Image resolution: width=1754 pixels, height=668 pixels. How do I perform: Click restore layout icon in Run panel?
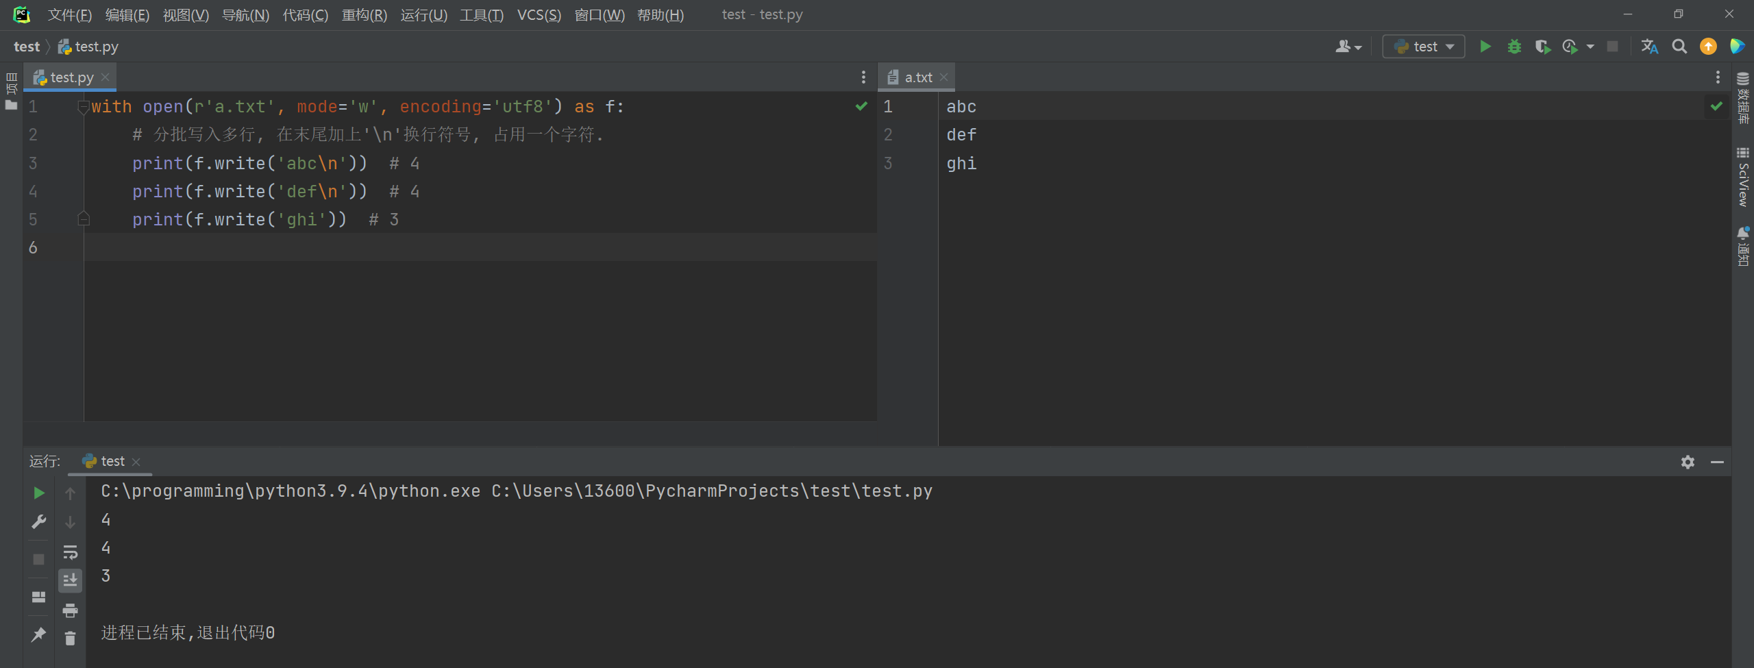click(x=39, y=597)
